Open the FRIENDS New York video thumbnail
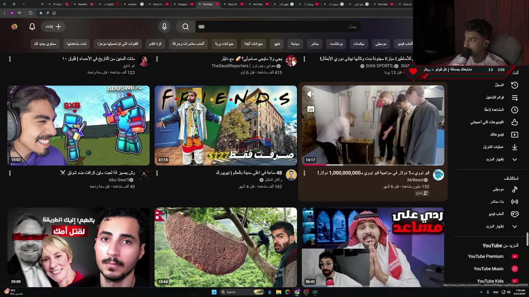The width and height of the screenshot is (529, 297). pos(226,125)
